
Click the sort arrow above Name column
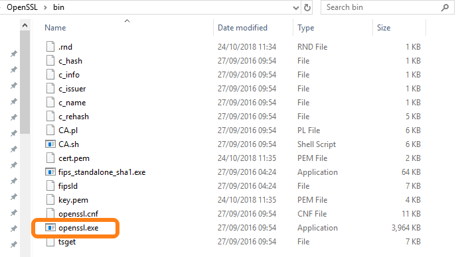coord(127,21)
